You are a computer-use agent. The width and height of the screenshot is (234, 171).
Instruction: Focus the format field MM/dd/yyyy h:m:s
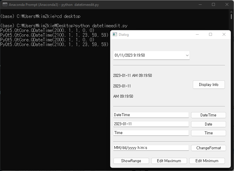[151, 148]
